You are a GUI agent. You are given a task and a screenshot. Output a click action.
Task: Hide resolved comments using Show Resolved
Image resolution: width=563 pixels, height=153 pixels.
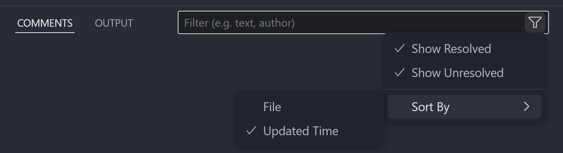coord(451,49)
